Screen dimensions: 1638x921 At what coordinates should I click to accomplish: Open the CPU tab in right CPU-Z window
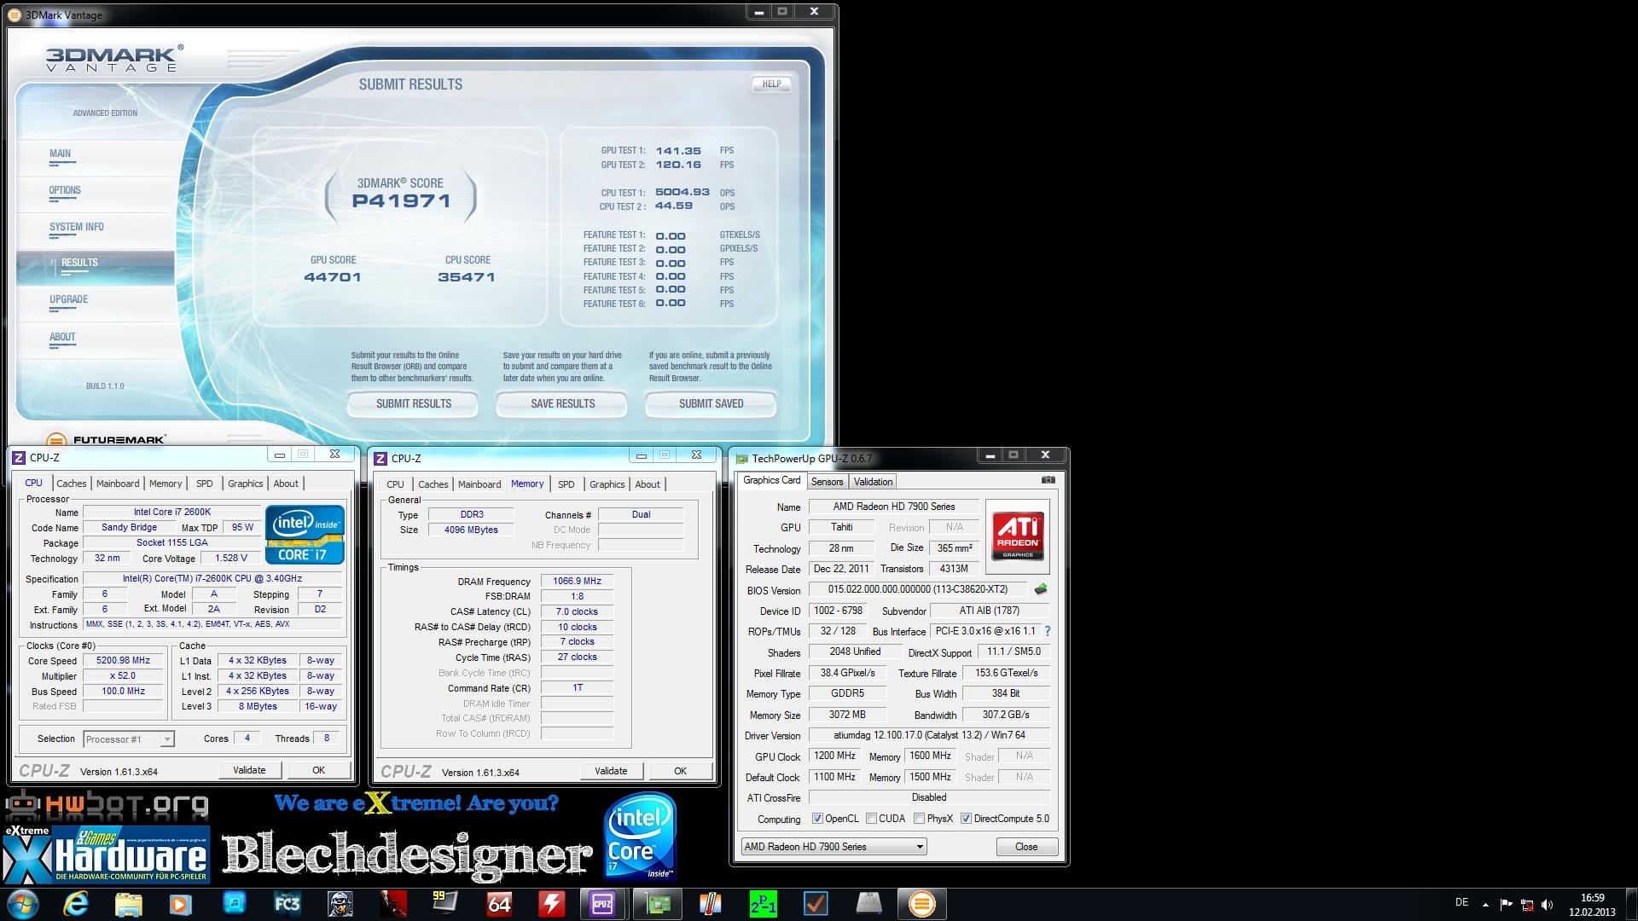(x=395, y=484)
